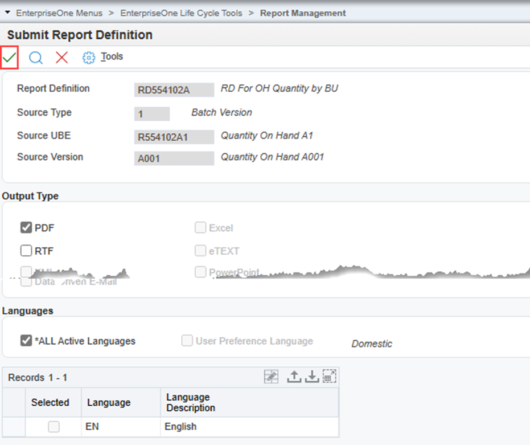Maximize the grid with expand icon
This screenshot has width=530, height=445.
coord(329,376)
